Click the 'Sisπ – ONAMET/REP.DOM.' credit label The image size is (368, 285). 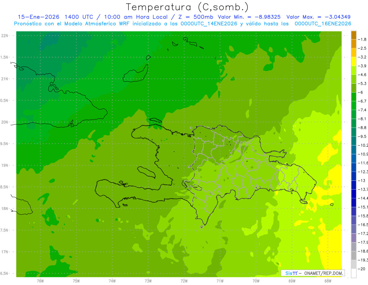[313, 273]
